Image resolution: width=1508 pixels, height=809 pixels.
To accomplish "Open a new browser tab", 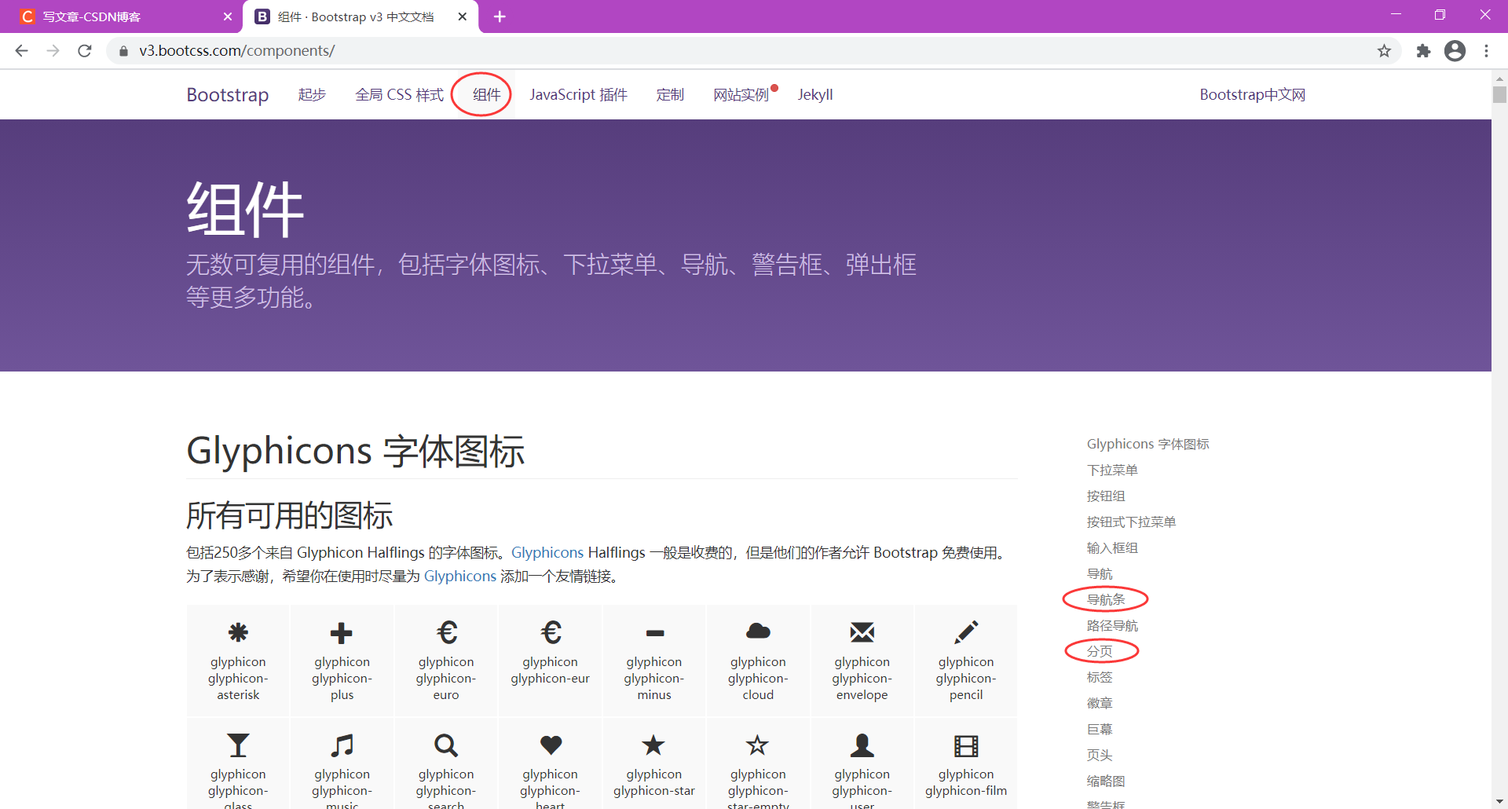I will point(500,16).
